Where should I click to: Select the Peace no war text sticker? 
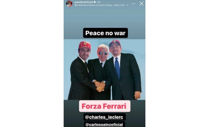coord(105,33)
